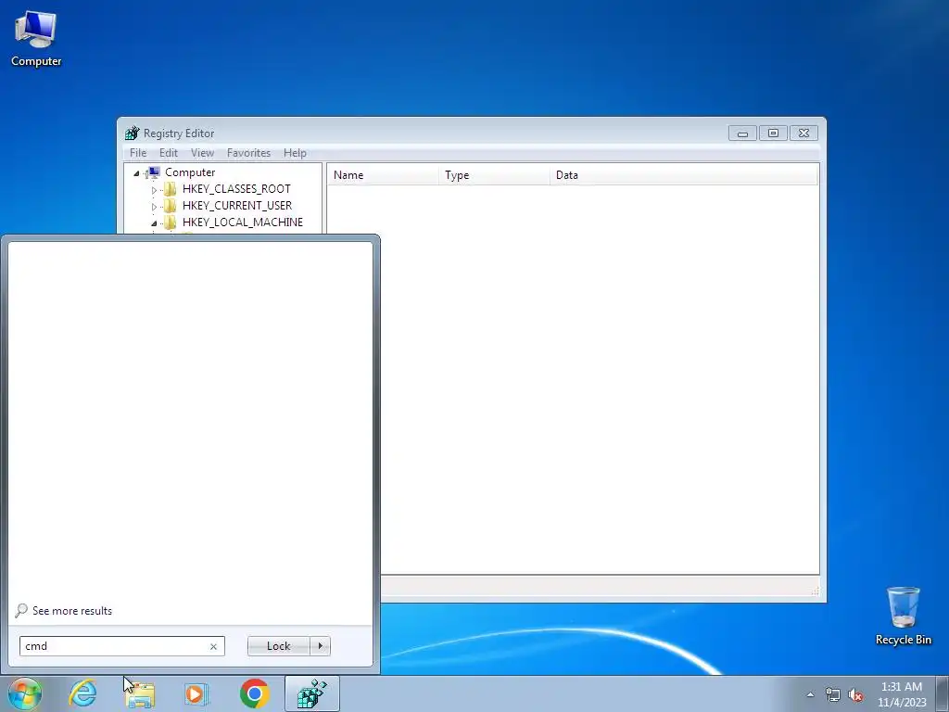Select the Computer root node label
This screenshot has height=712, width=949.
pyautogui.click(x=190, y=172)
